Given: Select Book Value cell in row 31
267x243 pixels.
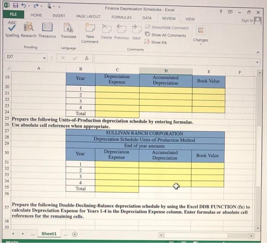Looking at the screenshot, I should pyautogui.click(x=207, y=165).
